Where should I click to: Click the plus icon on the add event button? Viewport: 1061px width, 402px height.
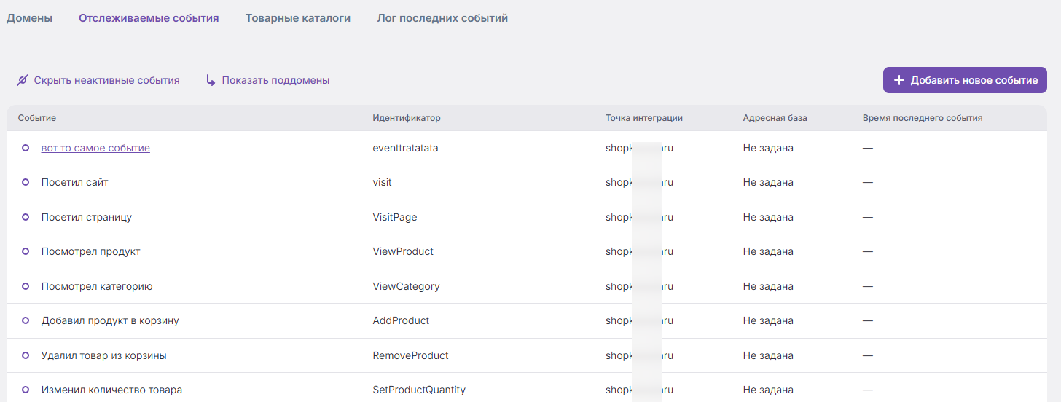899,80
